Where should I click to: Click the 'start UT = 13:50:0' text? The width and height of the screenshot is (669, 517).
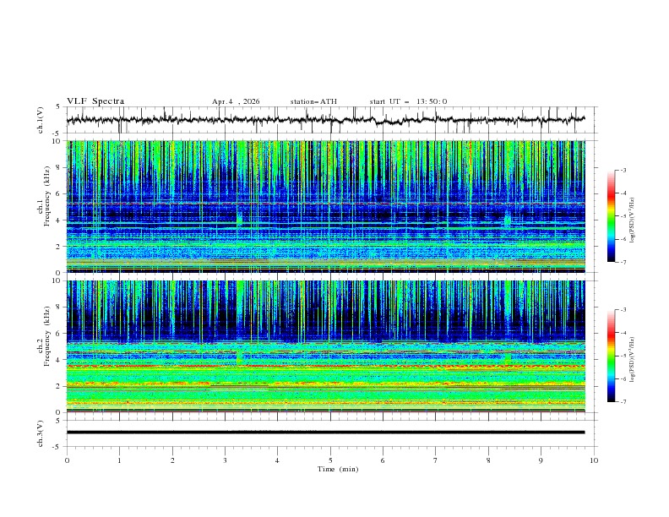point(408,101)
